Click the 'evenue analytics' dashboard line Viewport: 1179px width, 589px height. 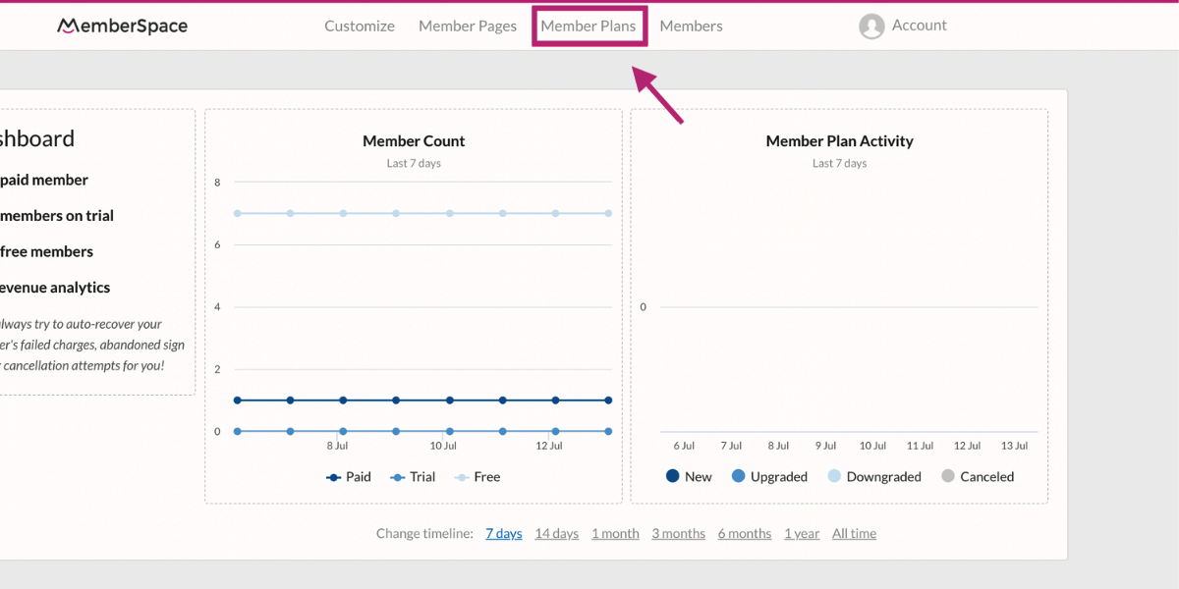point(55,288)
